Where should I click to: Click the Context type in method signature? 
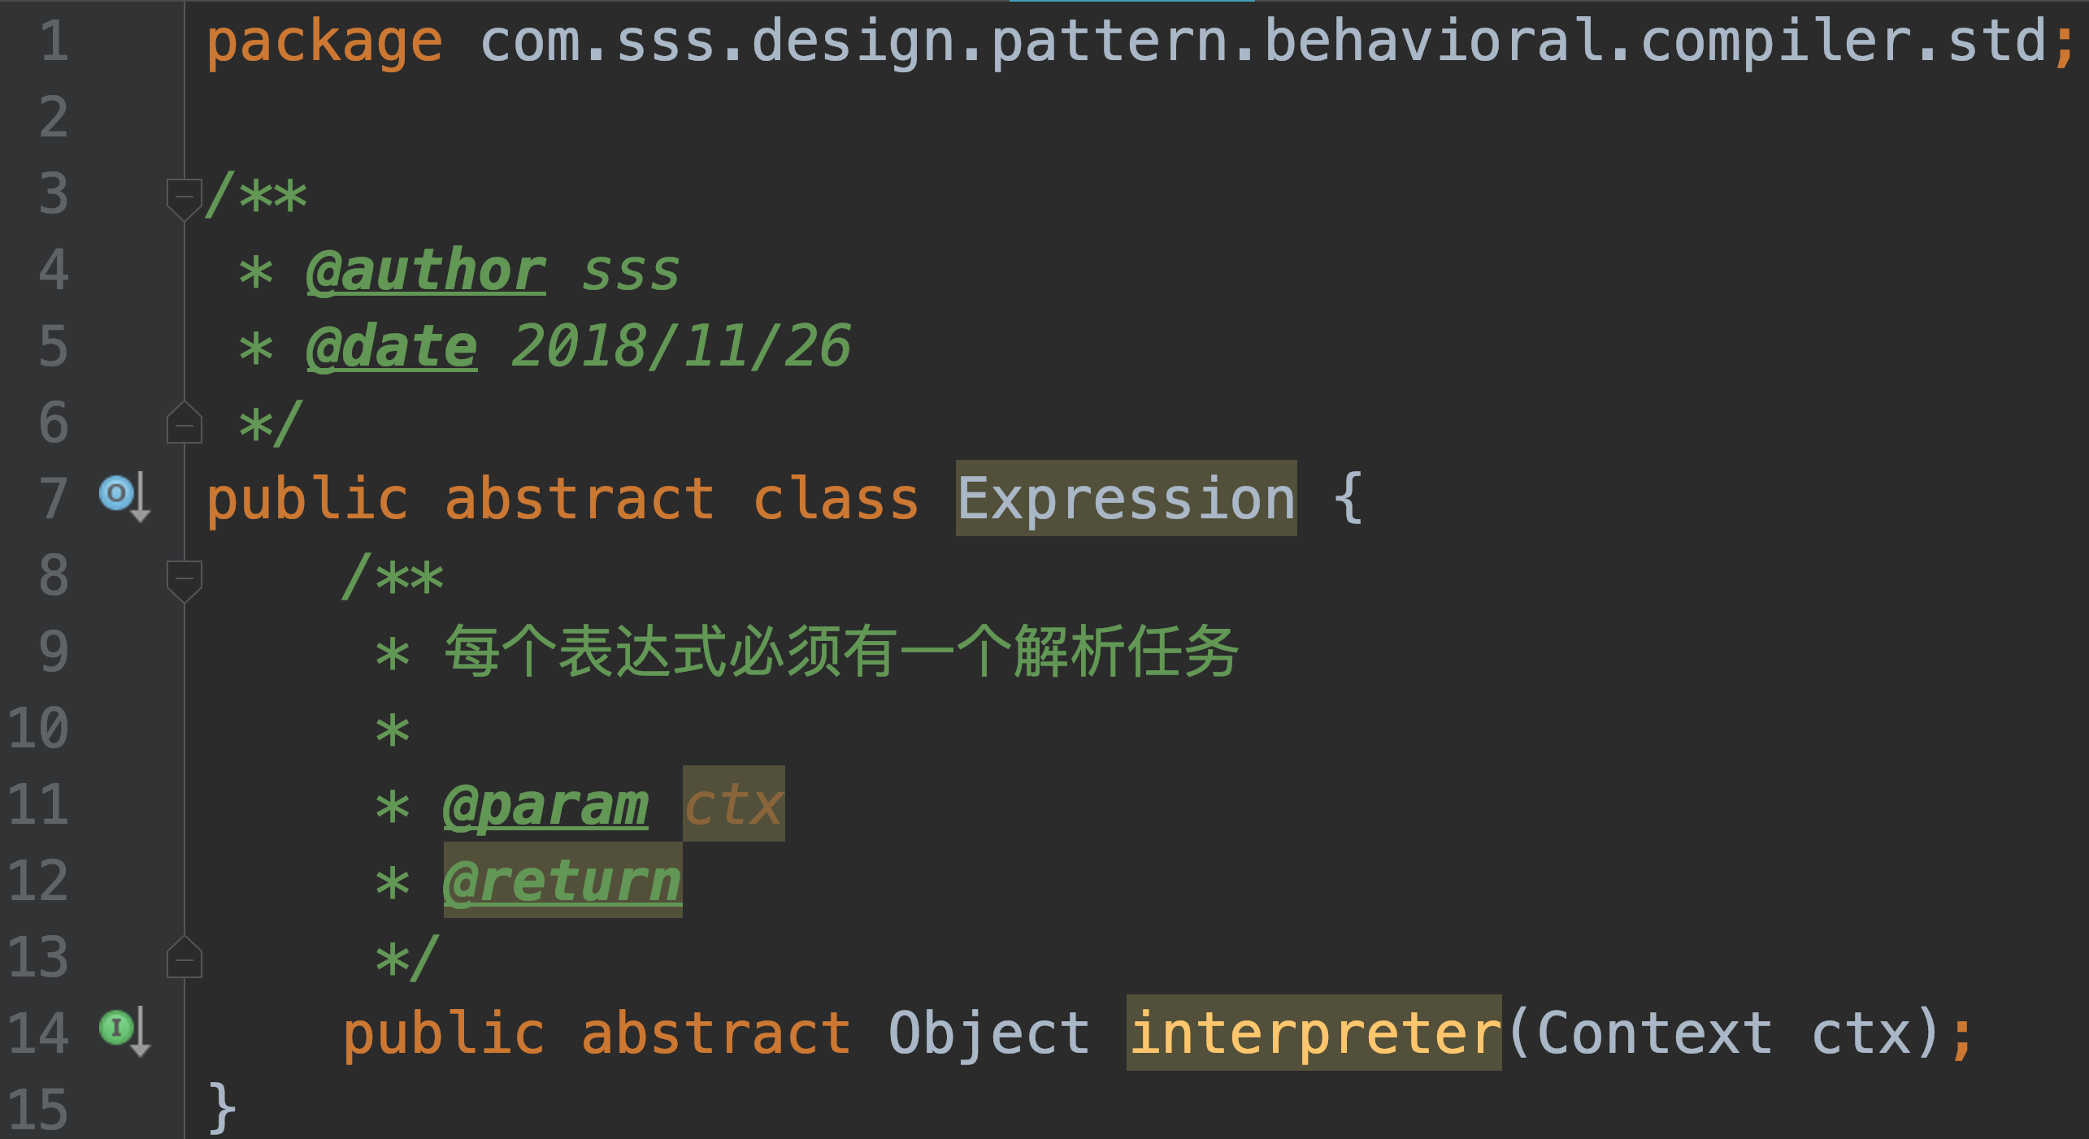[1654, 1033]
